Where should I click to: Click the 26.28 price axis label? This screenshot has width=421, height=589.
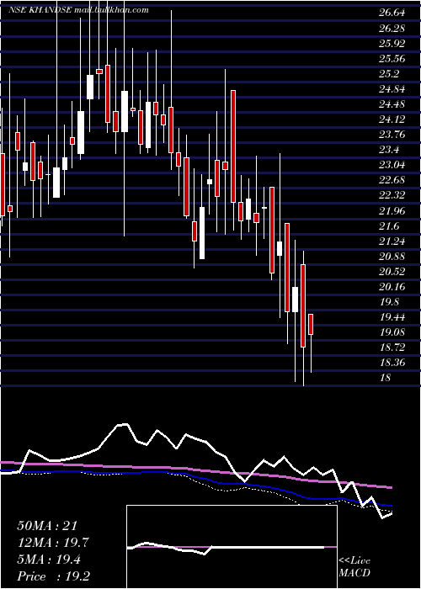[x=392, y=29]
